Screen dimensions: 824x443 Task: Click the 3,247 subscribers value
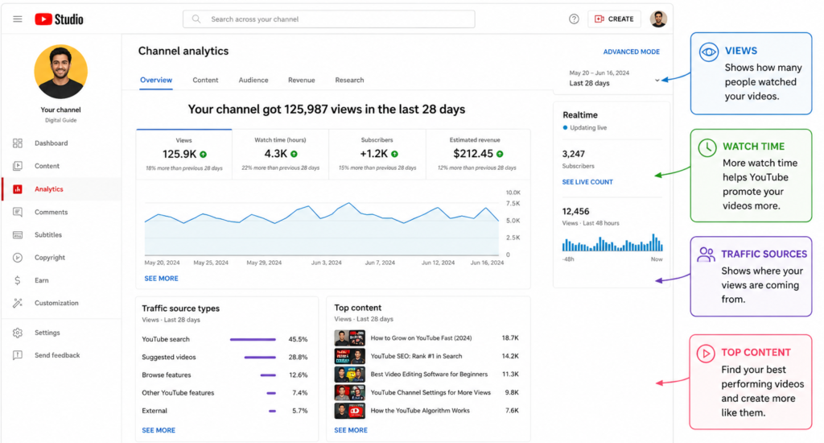point(573,154)
